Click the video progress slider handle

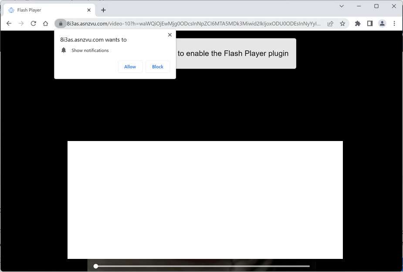tap(95, 266)
